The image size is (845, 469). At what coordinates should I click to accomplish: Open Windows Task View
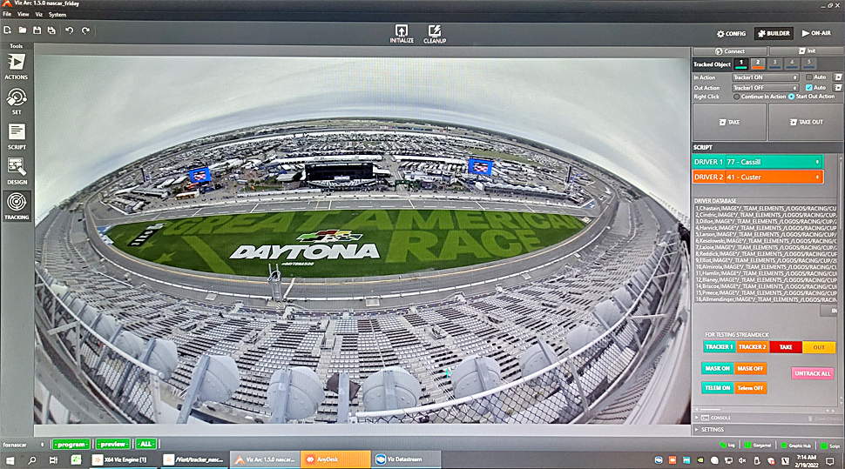coord(53,459)
